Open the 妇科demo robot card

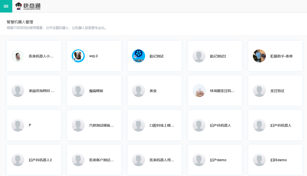[x=275, y=160]
